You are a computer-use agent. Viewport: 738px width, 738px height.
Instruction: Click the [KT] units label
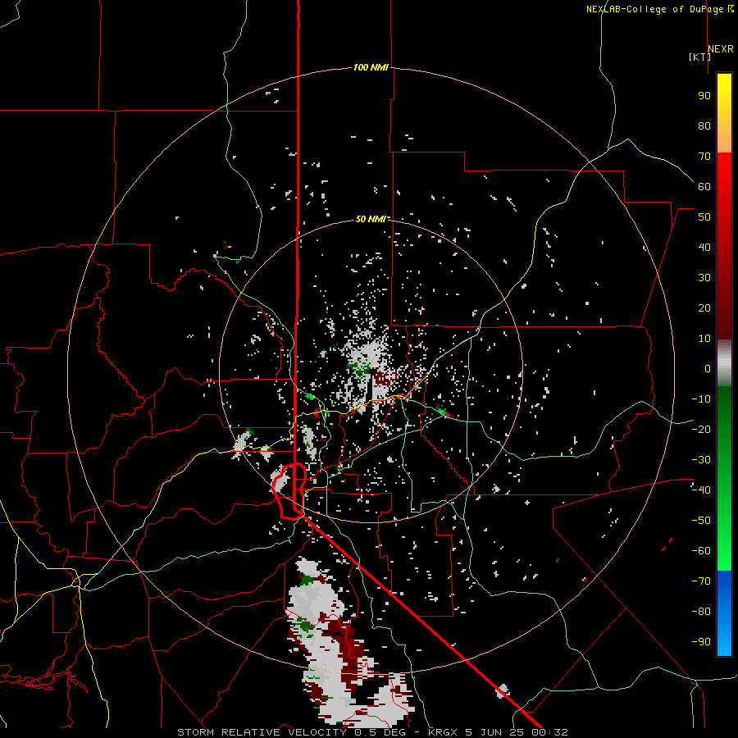coord(699,57)
